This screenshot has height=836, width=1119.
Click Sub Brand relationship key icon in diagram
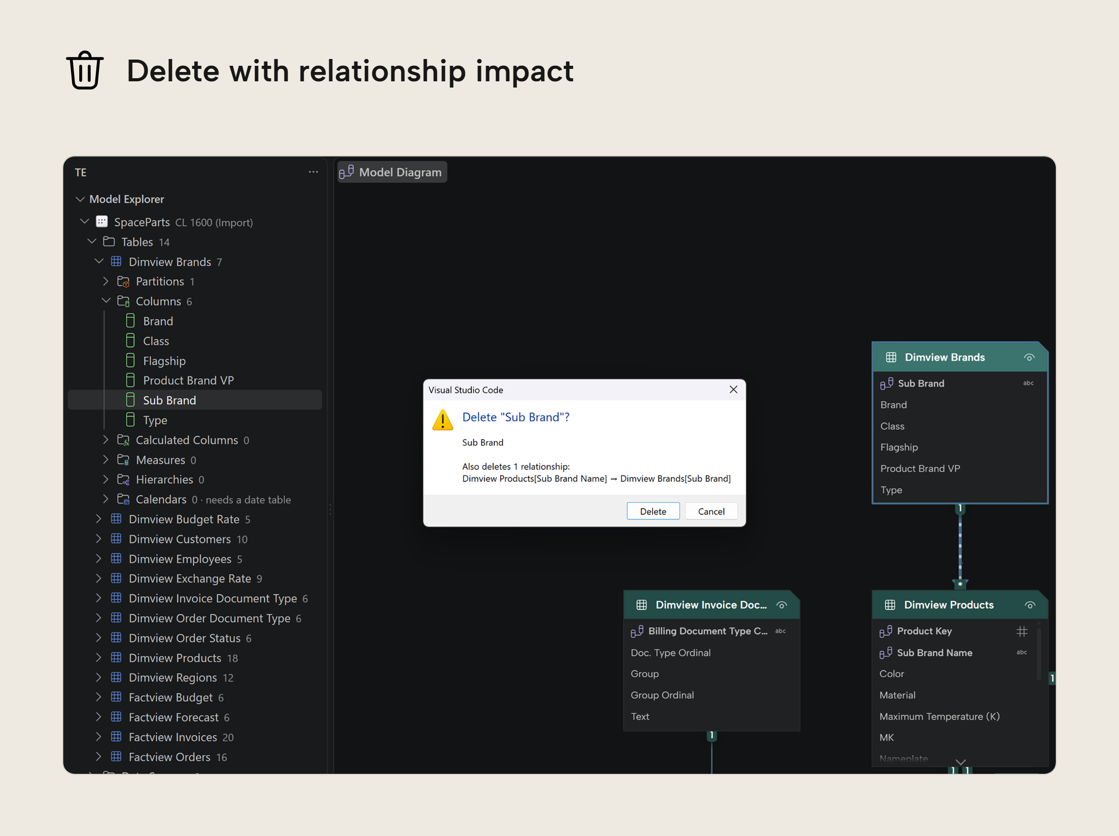point(886,383)
